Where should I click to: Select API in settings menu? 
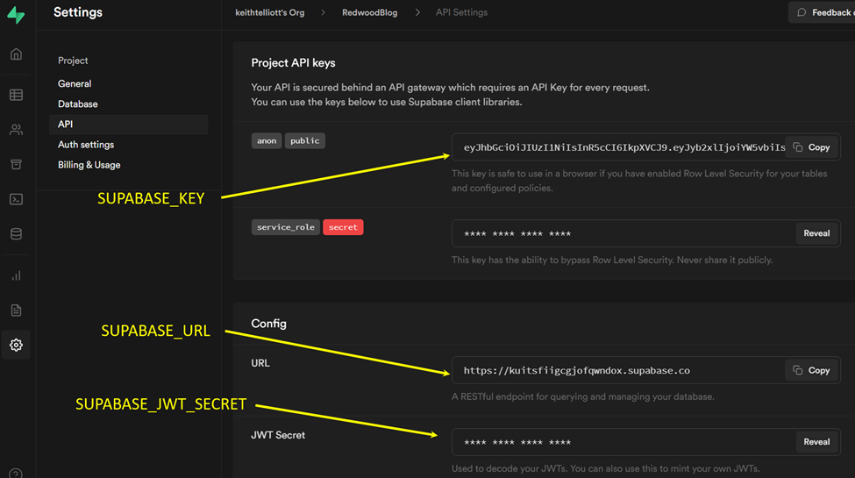(x=129, y=125)
